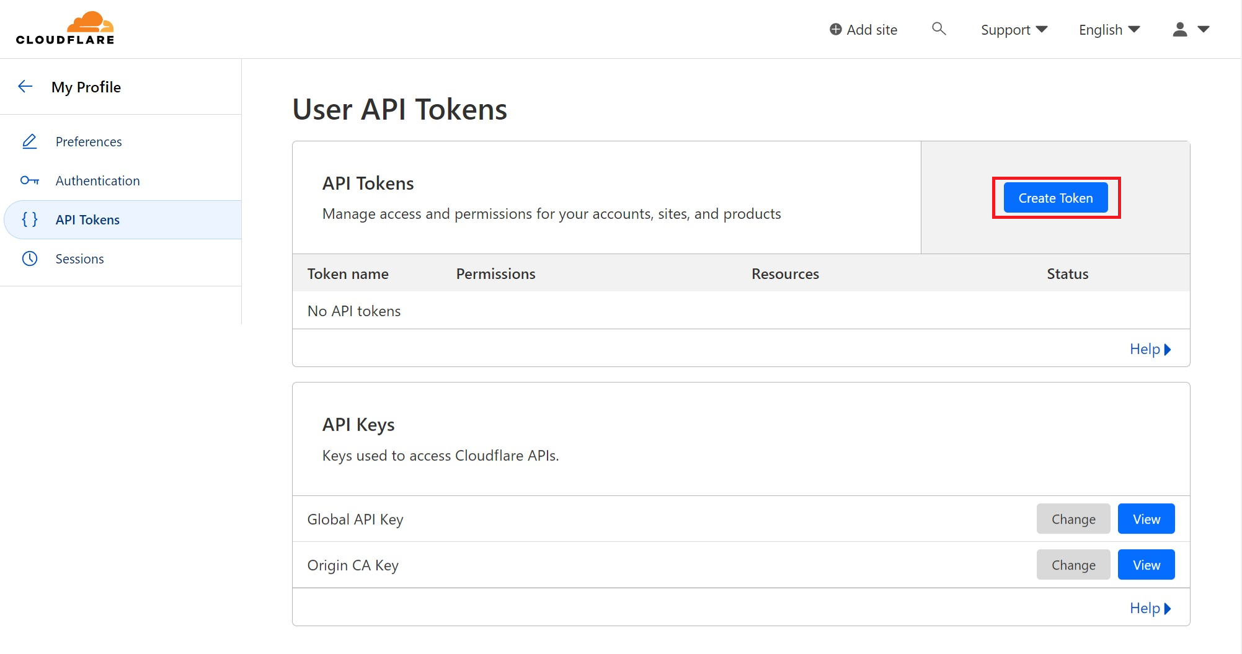Expand the account menu chevron
Screen dimensions: 1242x654
1204,29
